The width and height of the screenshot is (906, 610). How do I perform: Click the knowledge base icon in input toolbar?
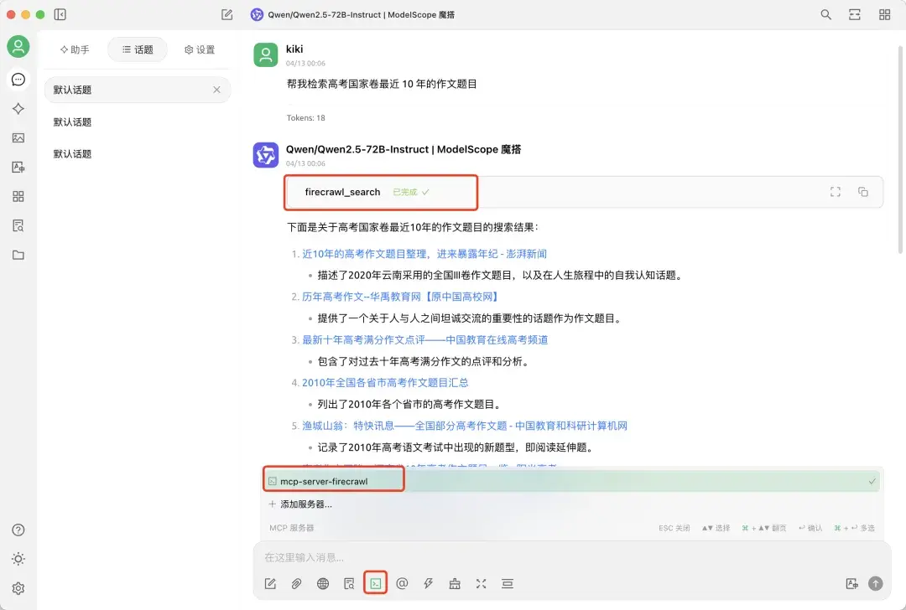click(x=349, y=583)
